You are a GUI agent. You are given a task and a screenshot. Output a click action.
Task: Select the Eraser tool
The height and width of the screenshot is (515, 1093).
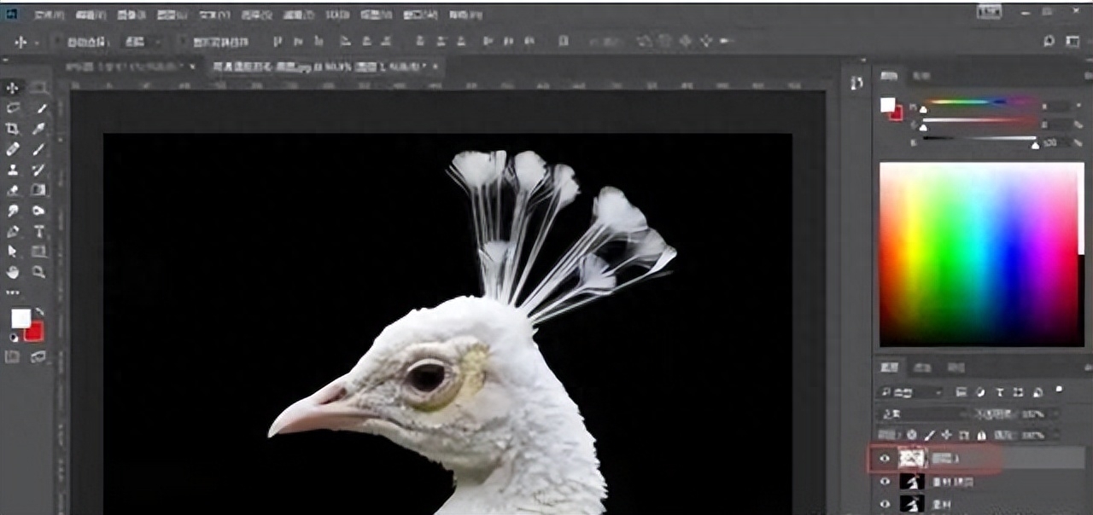coord(13,190)
